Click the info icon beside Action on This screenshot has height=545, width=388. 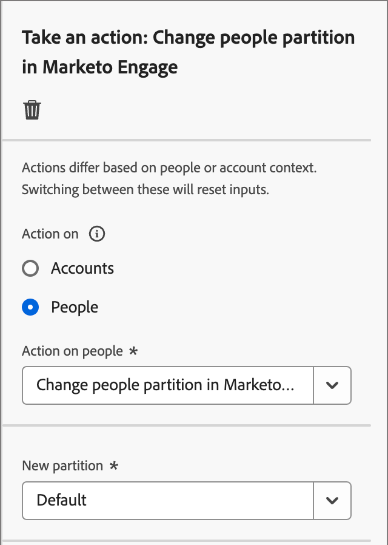coord(97,234)
